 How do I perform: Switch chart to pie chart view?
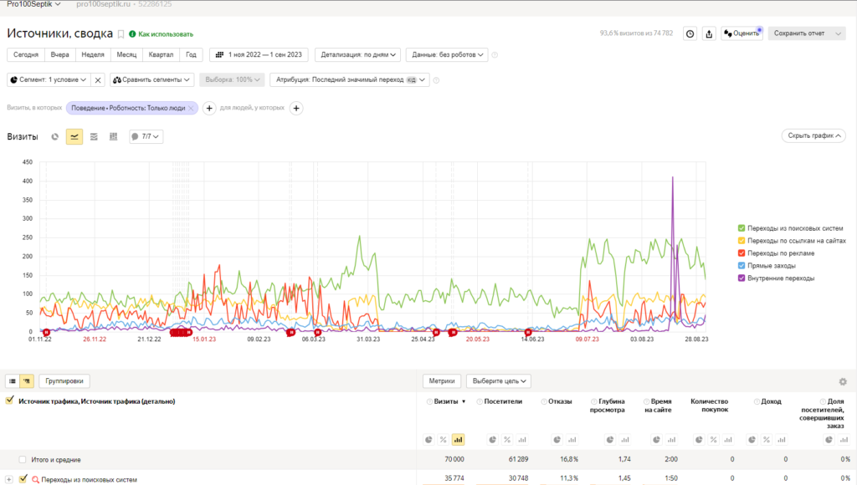click(x=54, y=136)
